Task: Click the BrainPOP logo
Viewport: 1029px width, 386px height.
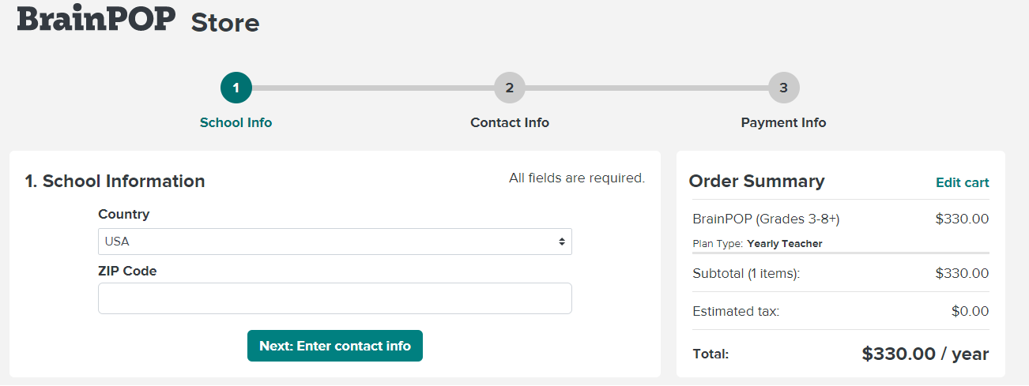Action: coord(96,18)
